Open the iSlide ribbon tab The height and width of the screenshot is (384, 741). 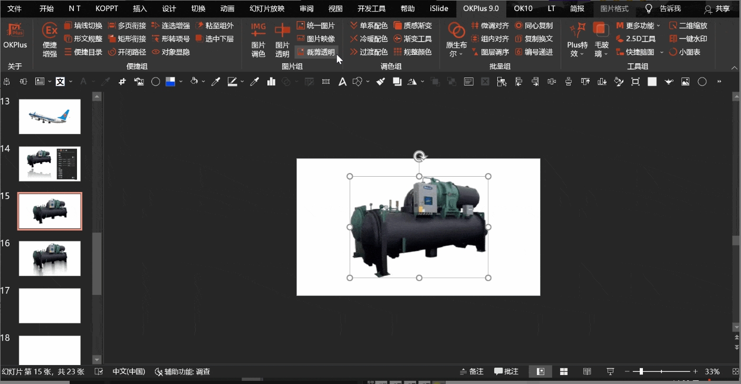(x=439, y=8)
